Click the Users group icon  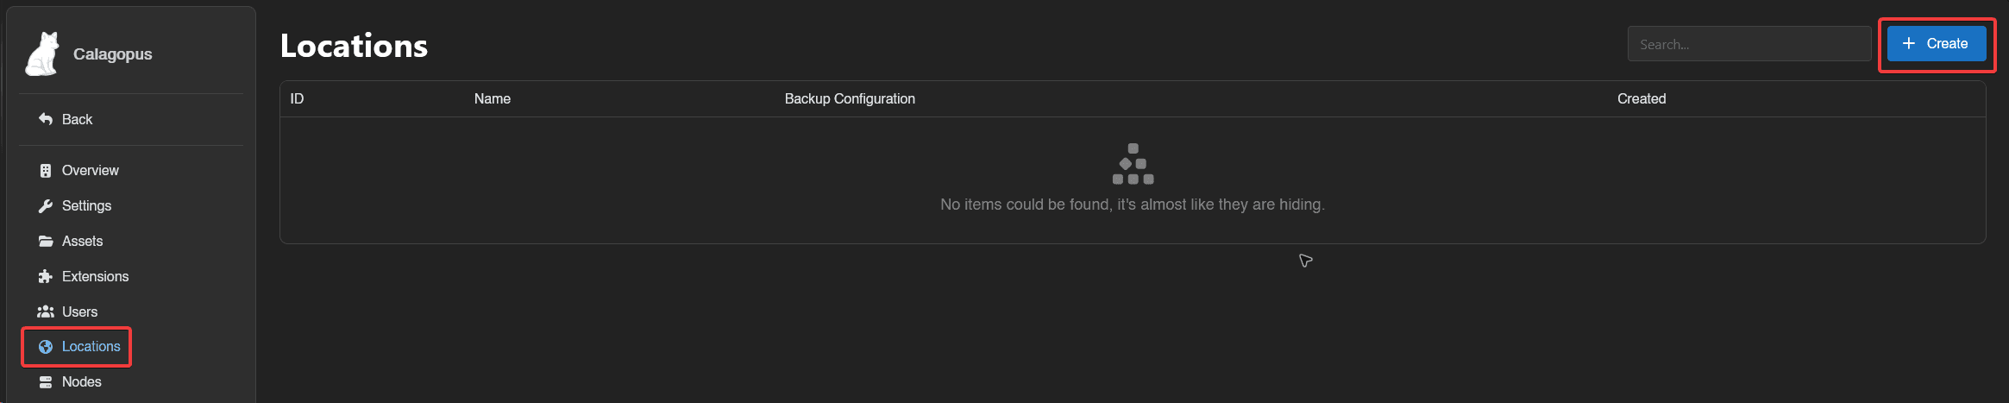click(46, 312)
